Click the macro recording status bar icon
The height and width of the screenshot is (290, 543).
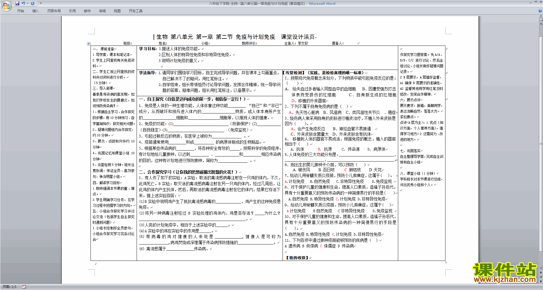click(24, 287)
